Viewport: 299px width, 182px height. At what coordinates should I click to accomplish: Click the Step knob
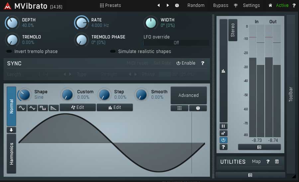click(x=104, y=95)
